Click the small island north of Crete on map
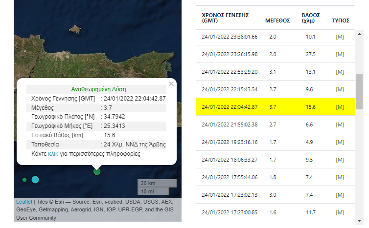 coord(75,30)
